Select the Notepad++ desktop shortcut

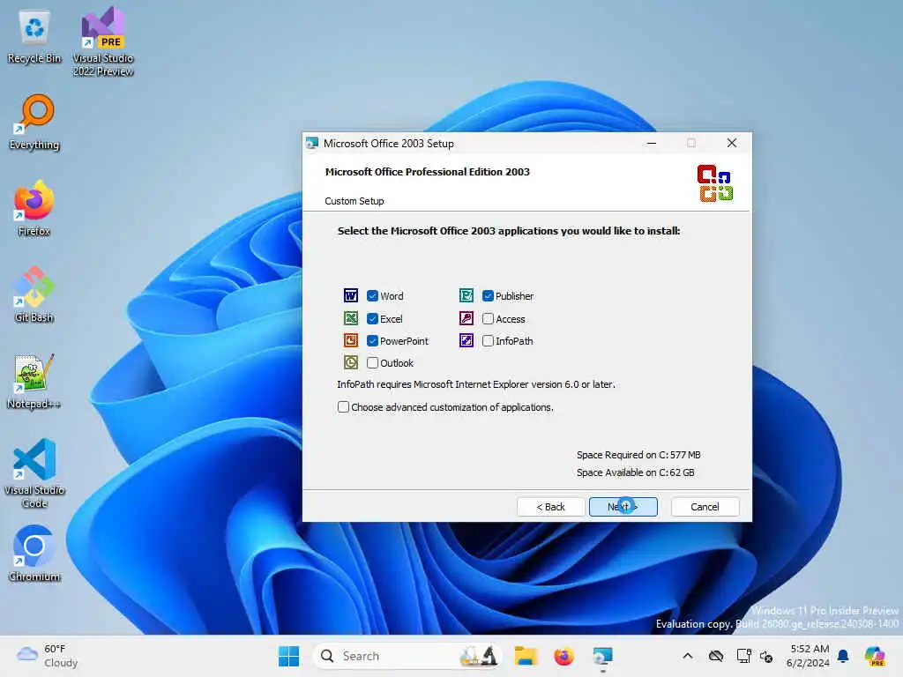click(34, 381)
